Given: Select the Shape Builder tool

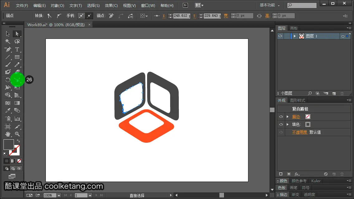Looking at the screenshot, I should click(x=8, y=95).
